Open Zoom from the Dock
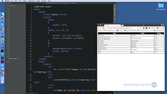167x94 pixels. (2, 65)
